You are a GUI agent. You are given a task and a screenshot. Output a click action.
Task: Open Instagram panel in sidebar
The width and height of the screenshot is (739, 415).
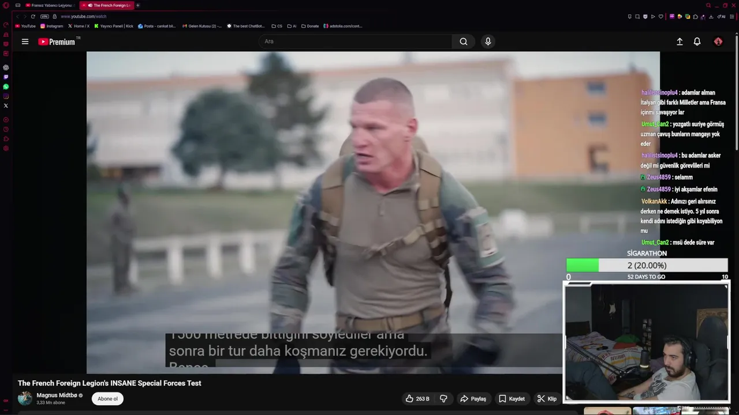pyautogui.click(x=6, y=96)
